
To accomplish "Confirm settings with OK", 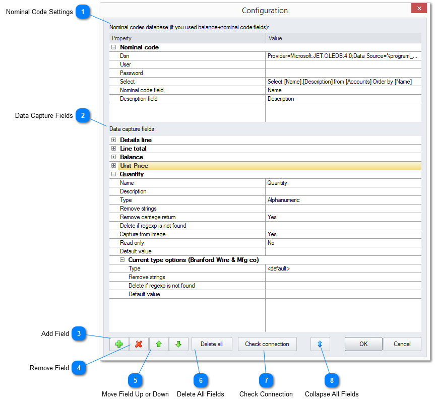I will pos(363,344).
